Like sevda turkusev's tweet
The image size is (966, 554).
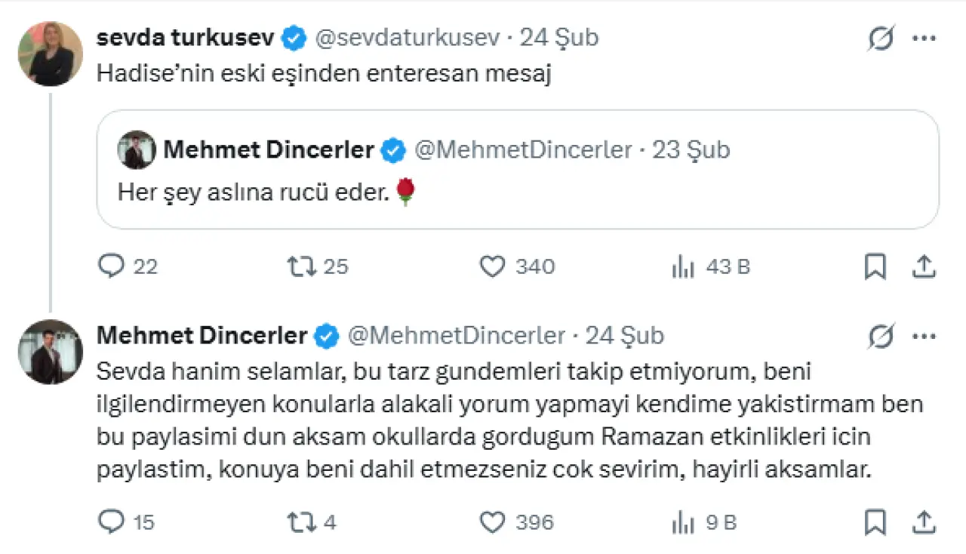tap(492, 266)
